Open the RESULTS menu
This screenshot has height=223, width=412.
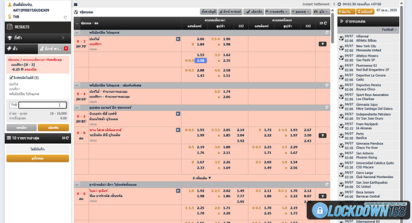click(x=38, y=27)
